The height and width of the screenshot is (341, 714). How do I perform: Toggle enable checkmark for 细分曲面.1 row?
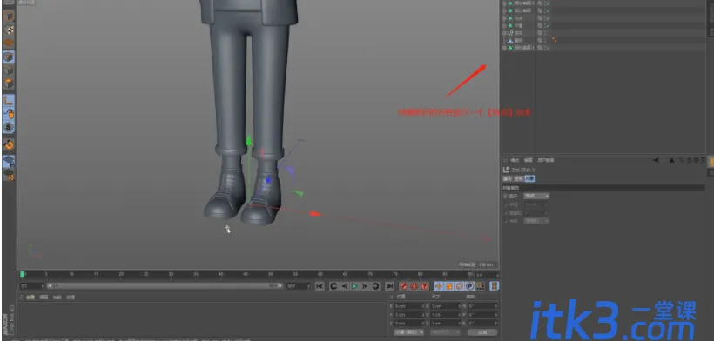point(548,47)
